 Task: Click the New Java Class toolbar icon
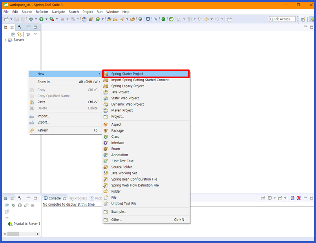point(98,19)
